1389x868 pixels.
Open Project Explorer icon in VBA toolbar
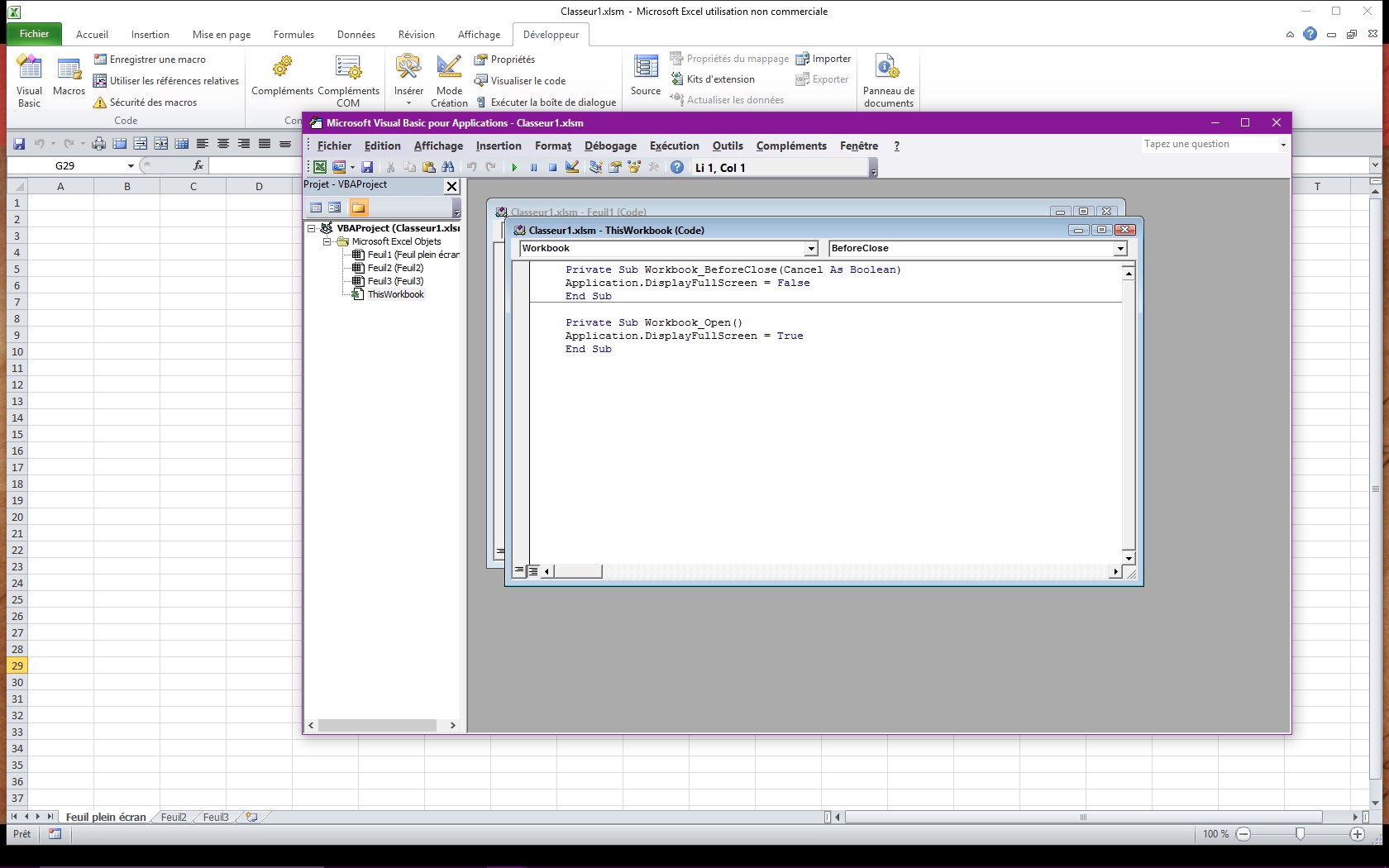(x=595, y=167)
